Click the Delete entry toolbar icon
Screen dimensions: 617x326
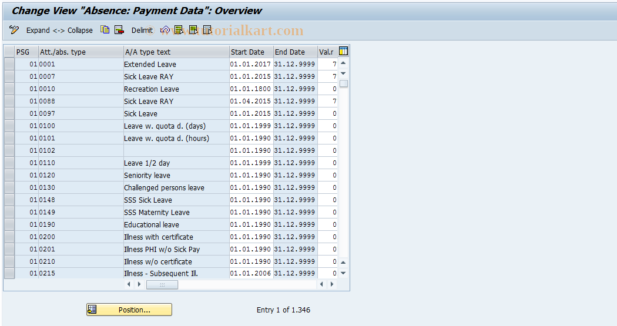tap(119, 30)
